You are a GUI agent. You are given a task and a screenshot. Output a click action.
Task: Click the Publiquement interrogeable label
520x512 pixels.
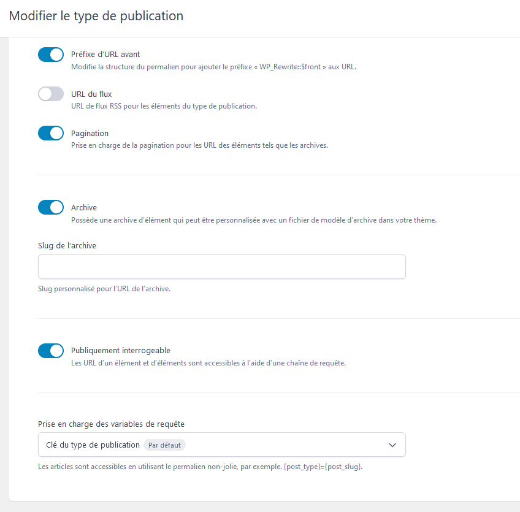pos(121,351)
